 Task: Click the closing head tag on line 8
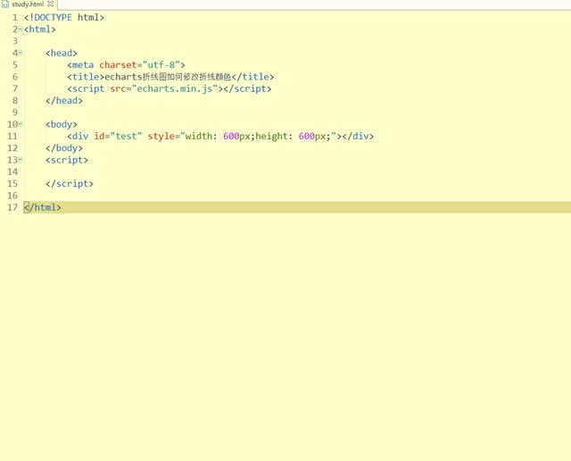coord(64,101)
